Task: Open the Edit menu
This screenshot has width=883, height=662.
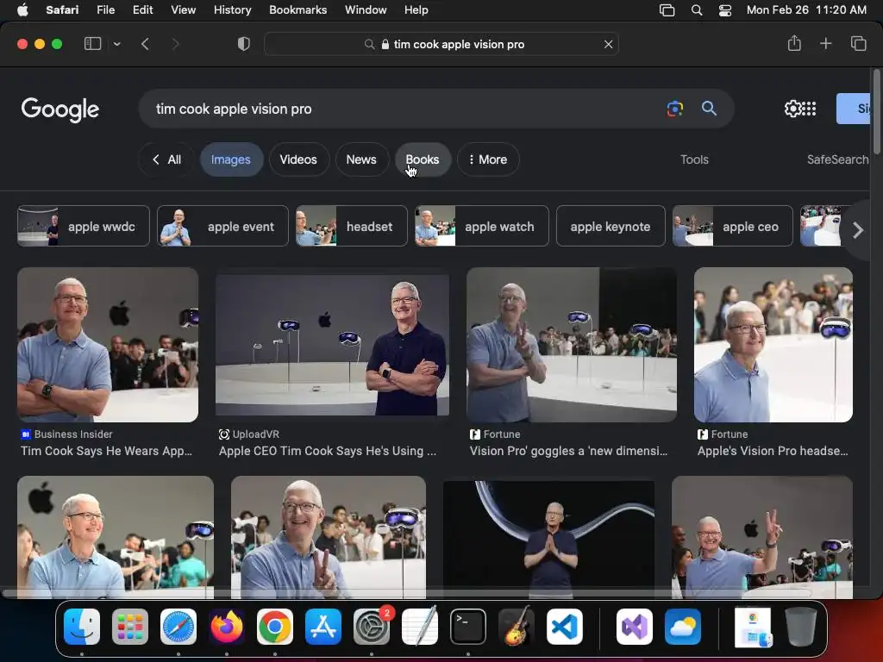Action: [142, 10]
